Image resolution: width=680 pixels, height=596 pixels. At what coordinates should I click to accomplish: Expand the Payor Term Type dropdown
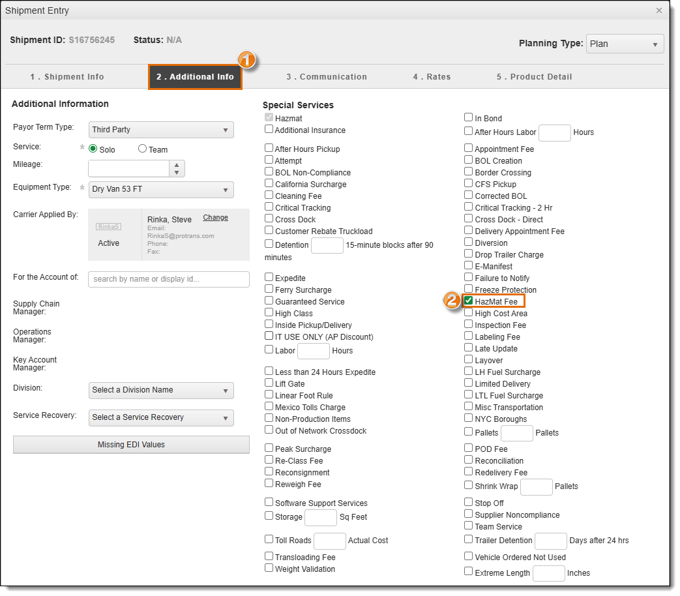point(161,130)
